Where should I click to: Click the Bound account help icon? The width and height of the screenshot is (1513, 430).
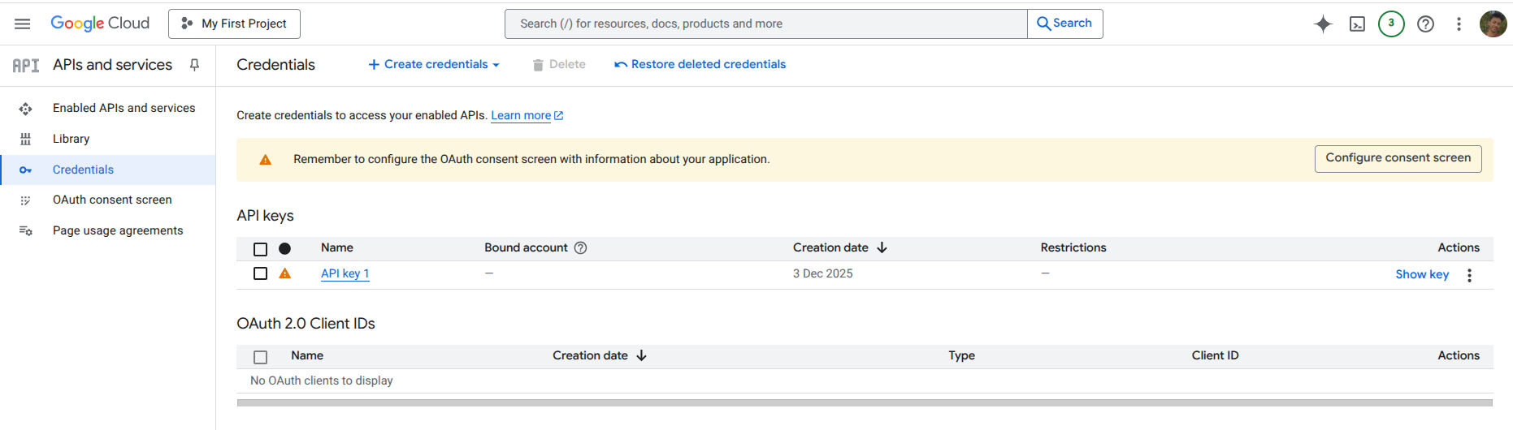click(x=580, y=247)
